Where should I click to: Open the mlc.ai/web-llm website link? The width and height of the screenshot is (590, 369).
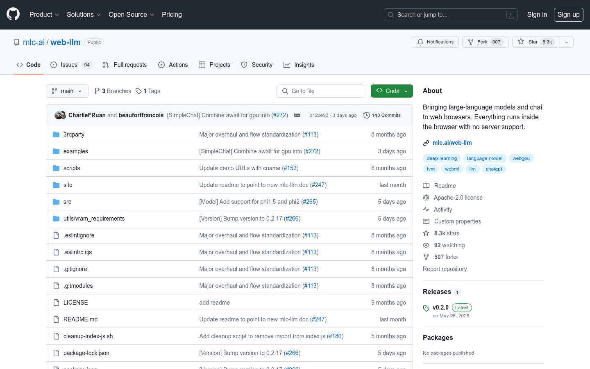(x=452, y=143)
